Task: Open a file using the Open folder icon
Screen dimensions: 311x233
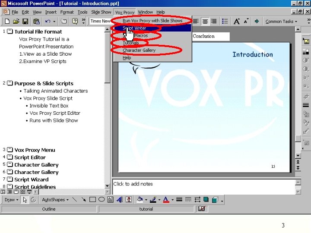Action: click(16, 21)
